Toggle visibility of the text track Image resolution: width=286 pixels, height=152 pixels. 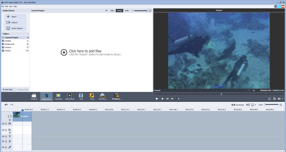tap(3, 136)
